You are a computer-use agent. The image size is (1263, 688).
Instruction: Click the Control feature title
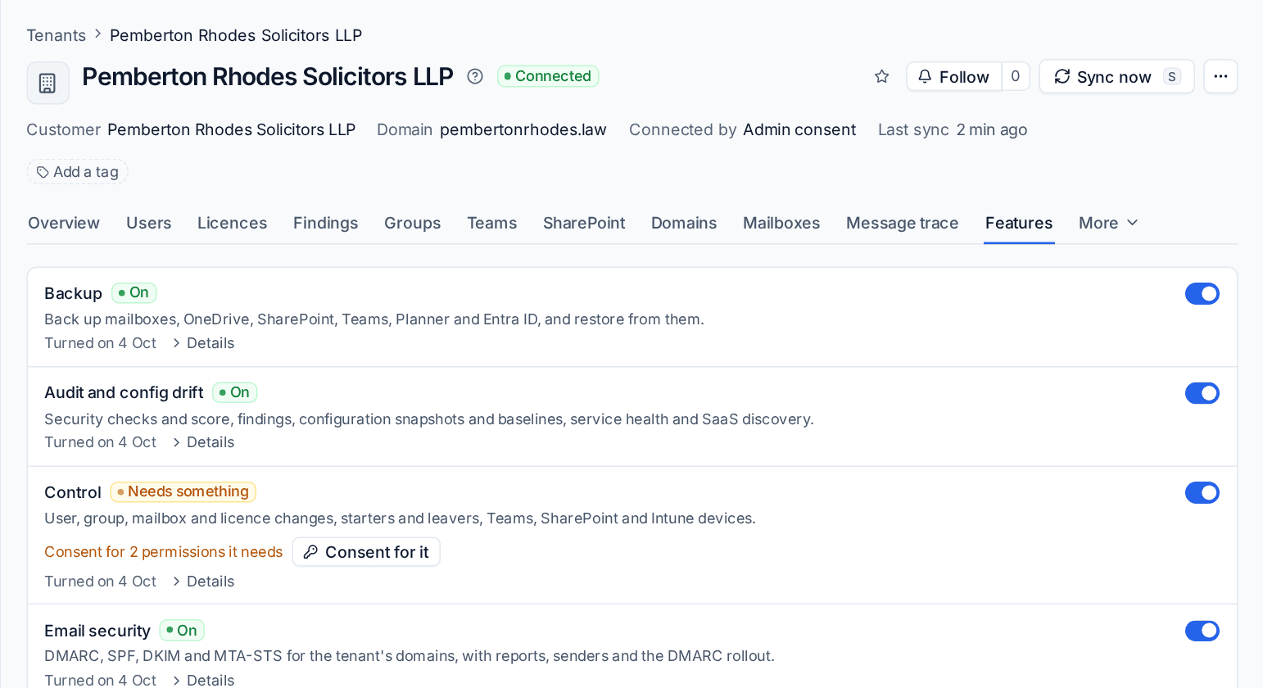73,492
